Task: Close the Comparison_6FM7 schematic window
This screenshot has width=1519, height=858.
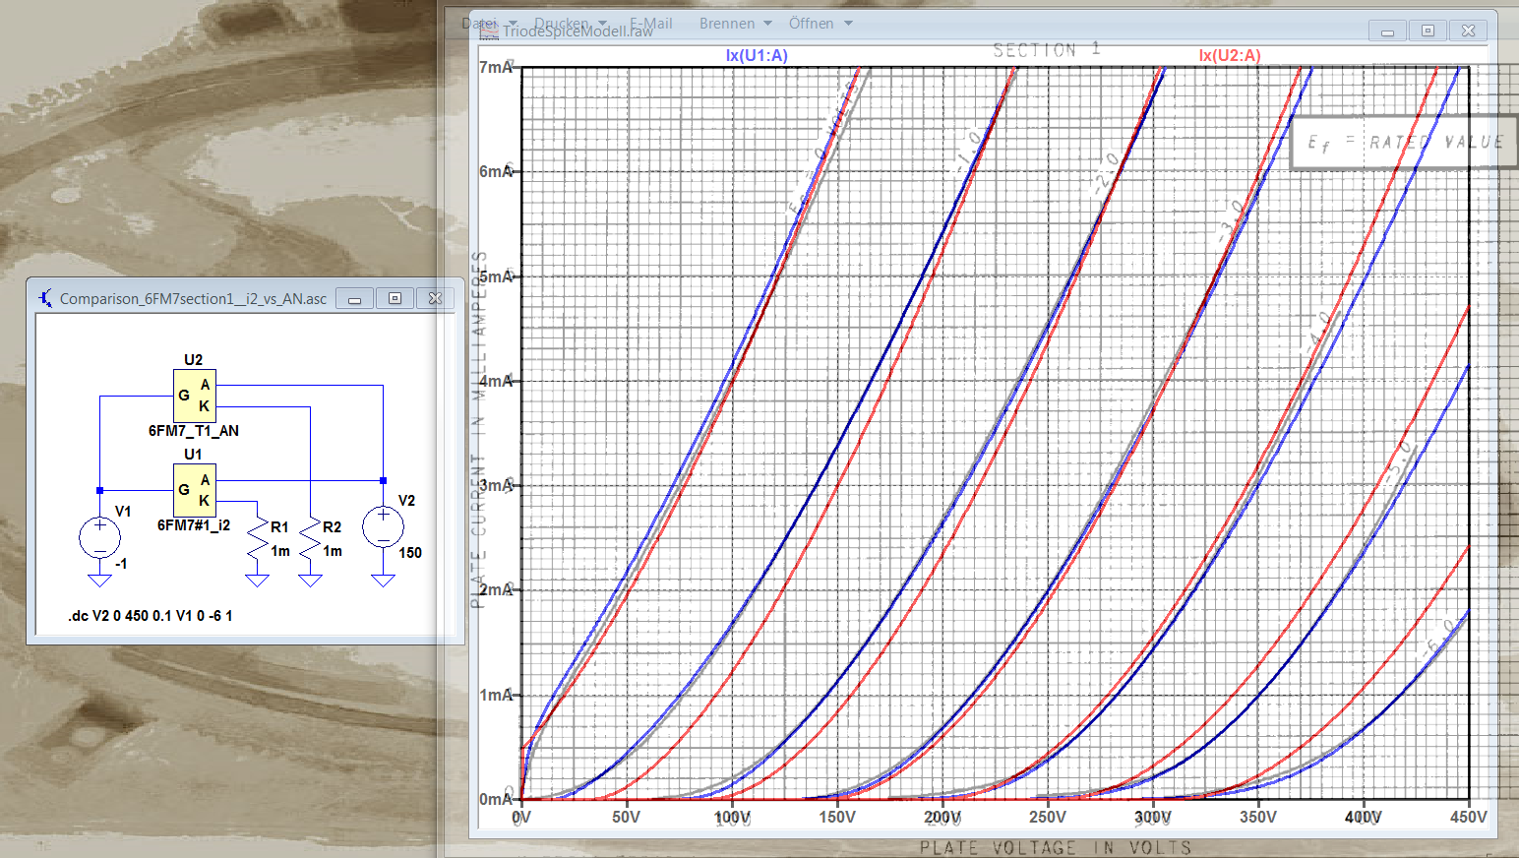Action: click(x=435, y=298)
